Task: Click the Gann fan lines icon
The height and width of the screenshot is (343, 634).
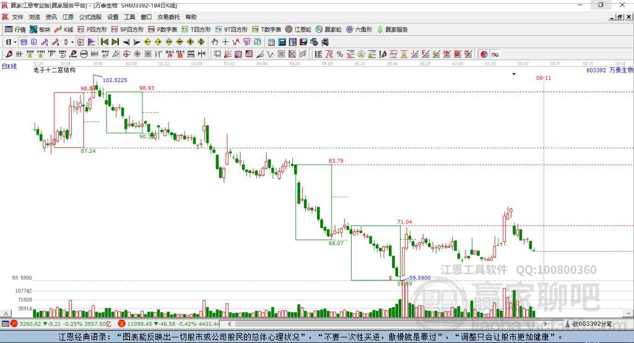Action: pyautogui.click(x=228, y=54)
